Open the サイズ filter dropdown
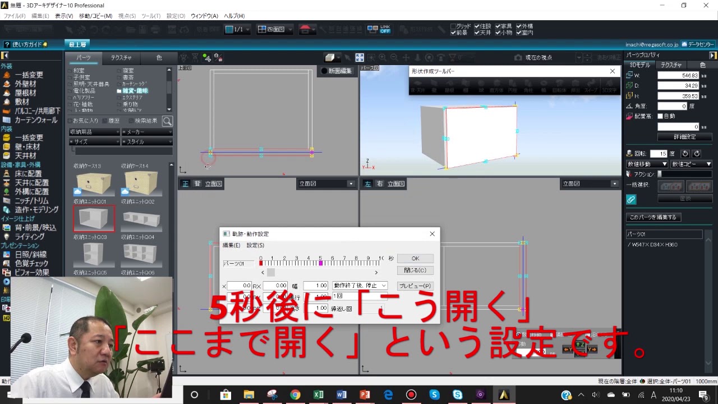718x404 pixels. point(94,142)
